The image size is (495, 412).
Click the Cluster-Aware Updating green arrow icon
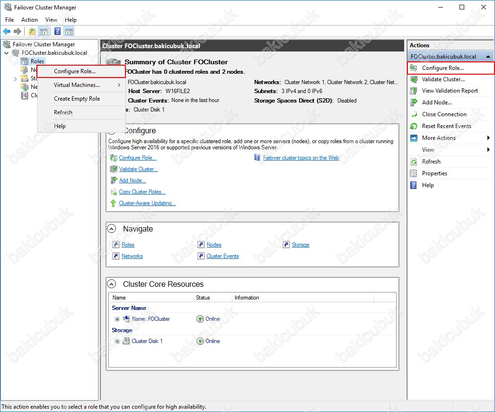tap(113, 203)
